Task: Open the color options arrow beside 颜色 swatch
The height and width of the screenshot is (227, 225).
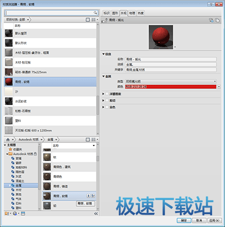Action: point(219,87)
